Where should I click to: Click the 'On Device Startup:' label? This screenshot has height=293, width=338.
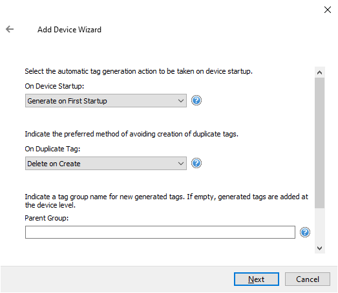click(54, 86)
